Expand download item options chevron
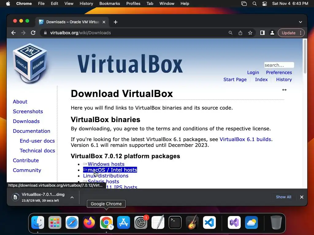Viewport: 314px width, 235px height. pos(72,197)
